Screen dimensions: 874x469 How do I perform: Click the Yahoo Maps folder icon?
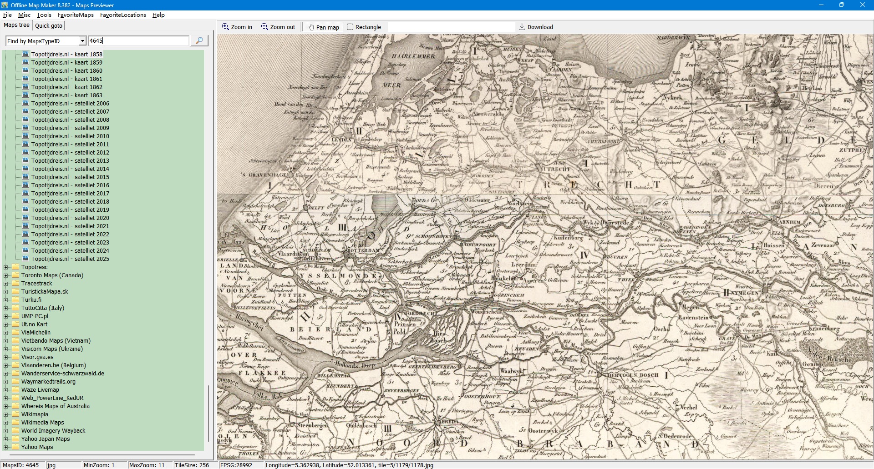[x=15, y=447]
